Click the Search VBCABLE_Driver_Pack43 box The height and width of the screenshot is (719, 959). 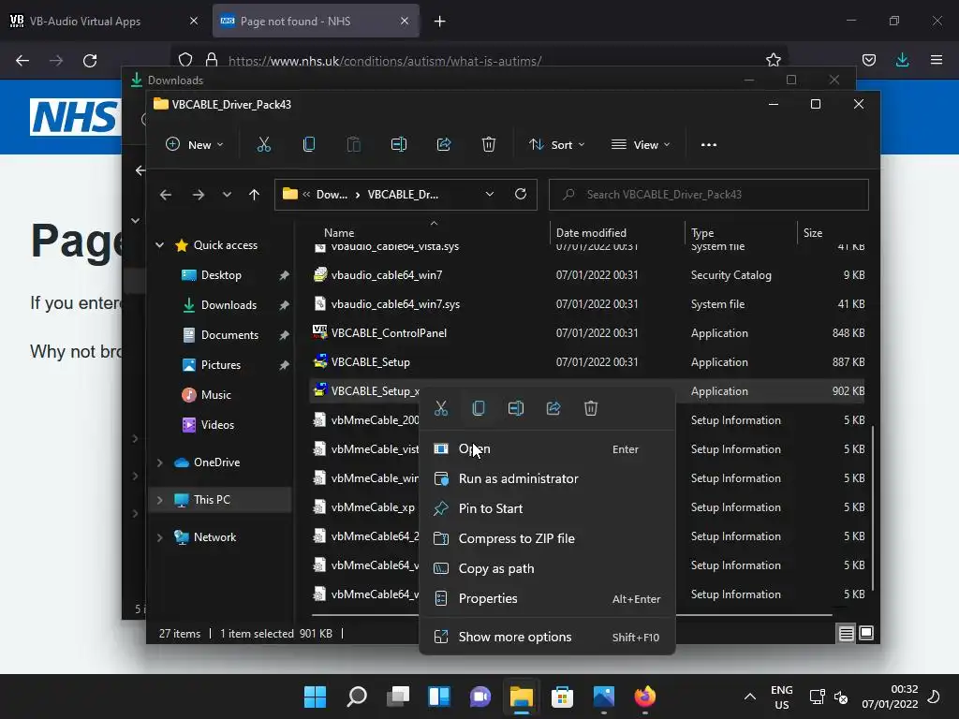[709, 195]
